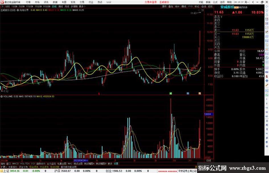Click the 自选 add-to-watchlist button
This screenshot has height=173, width=269.
pos(204,7)
